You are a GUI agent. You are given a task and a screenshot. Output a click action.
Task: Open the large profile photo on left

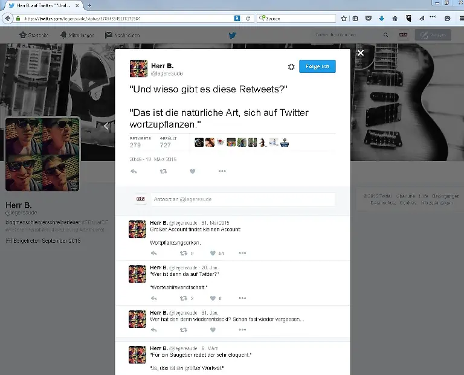pos(42,154)
